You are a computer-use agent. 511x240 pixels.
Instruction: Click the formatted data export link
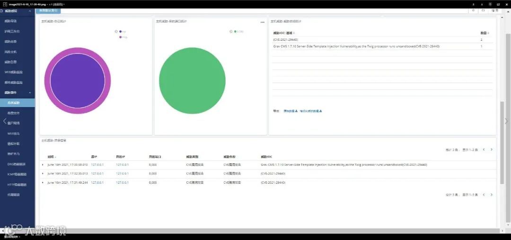pos(309,111)
